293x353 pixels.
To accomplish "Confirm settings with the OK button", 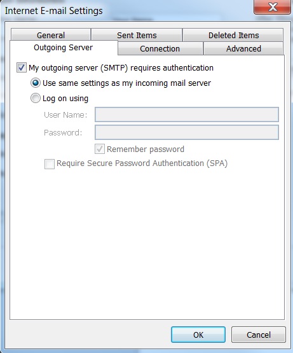I will (x=198, y=335).
